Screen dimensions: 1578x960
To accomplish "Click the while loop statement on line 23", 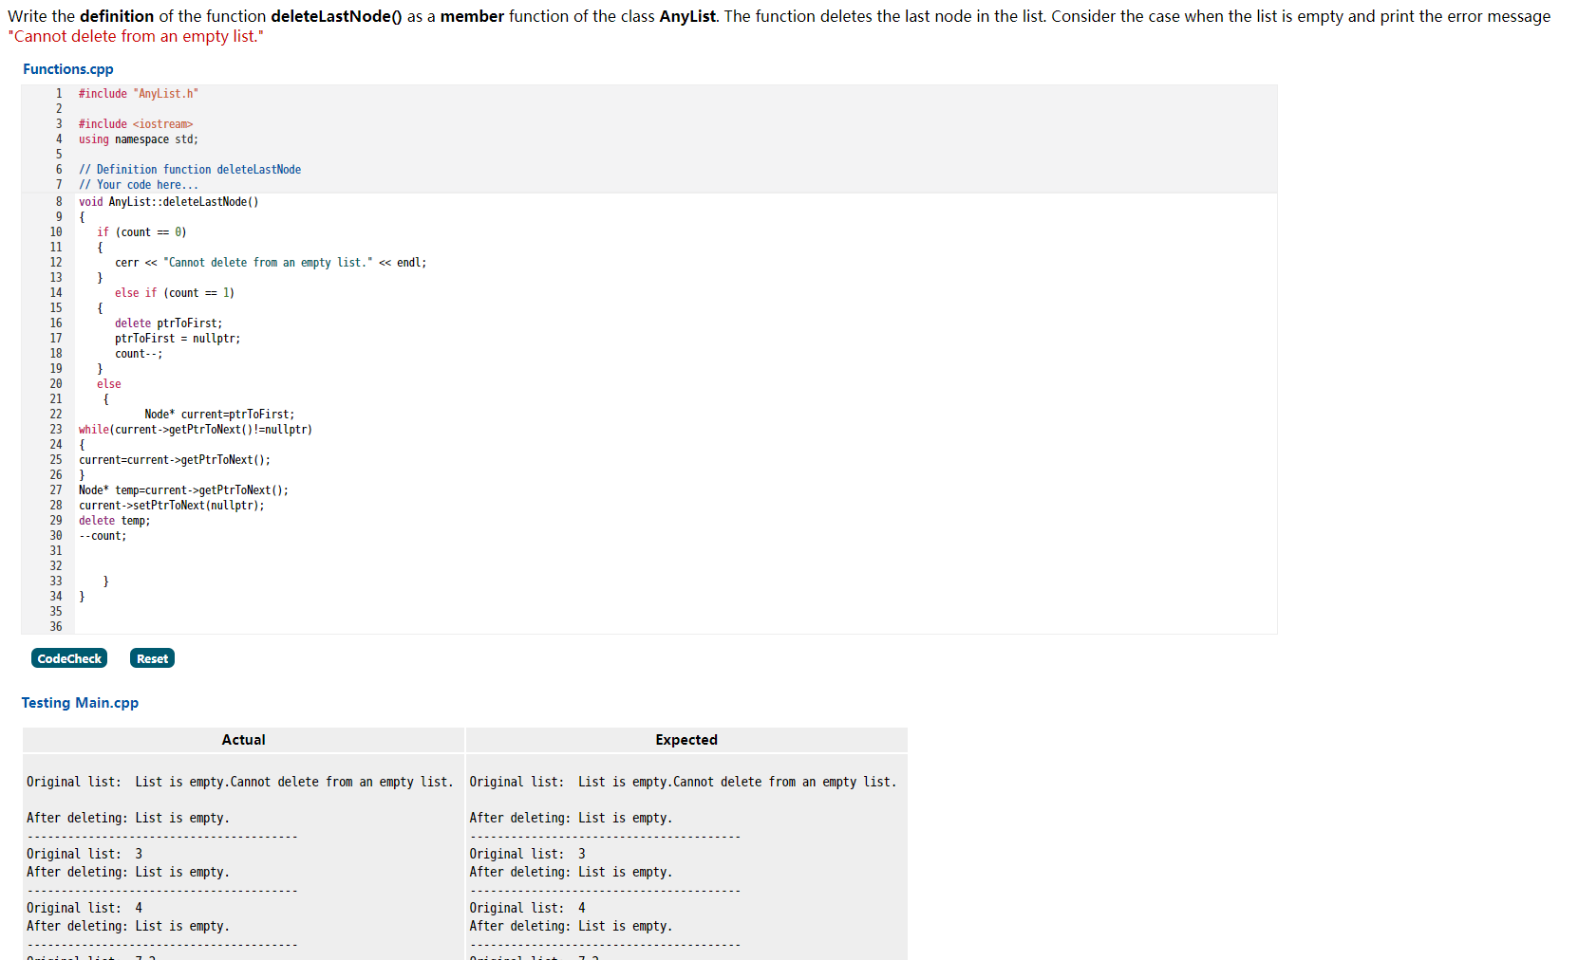I will point(195,429).
